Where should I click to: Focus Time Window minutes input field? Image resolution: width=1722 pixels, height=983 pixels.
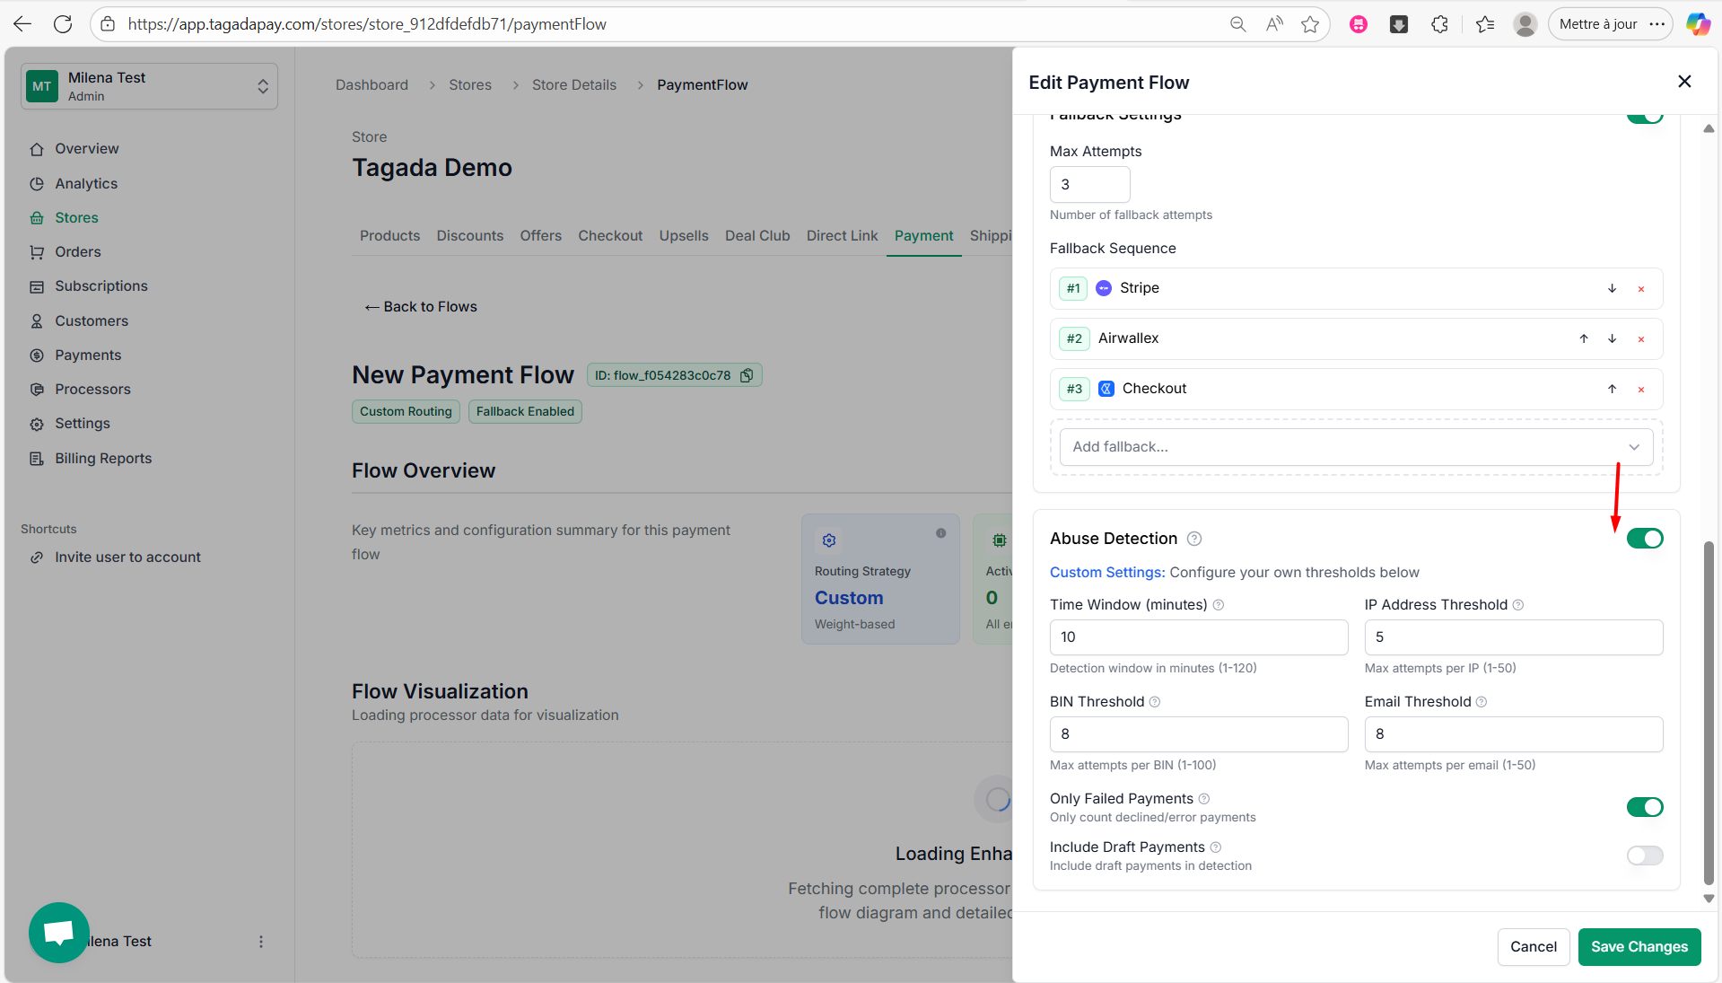(x=1198, y=637)
